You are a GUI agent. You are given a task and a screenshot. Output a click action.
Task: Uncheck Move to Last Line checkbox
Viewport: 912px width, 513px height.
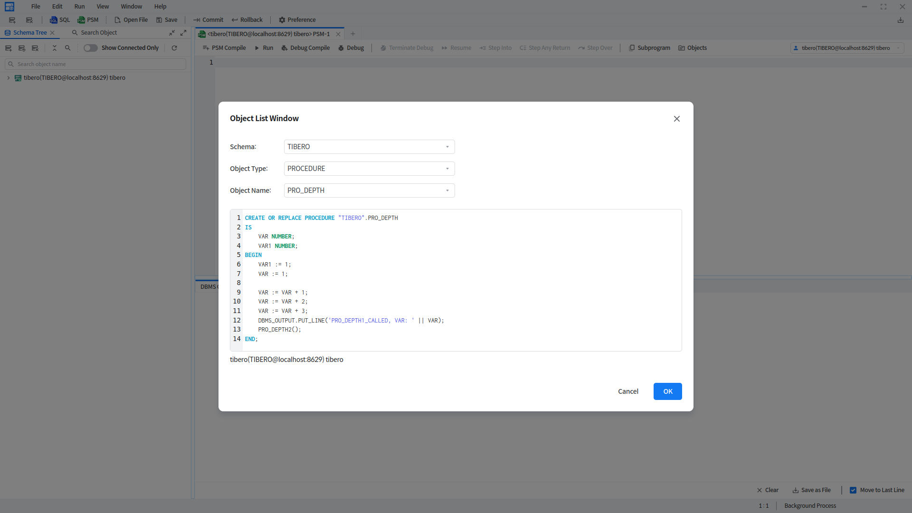click(x=853, y=490)
